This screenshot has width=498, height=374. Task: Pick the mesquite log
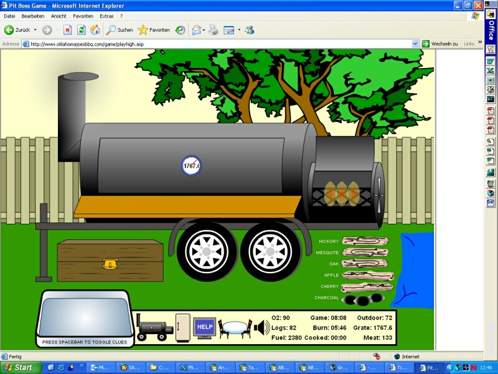(x=365, y=252)
